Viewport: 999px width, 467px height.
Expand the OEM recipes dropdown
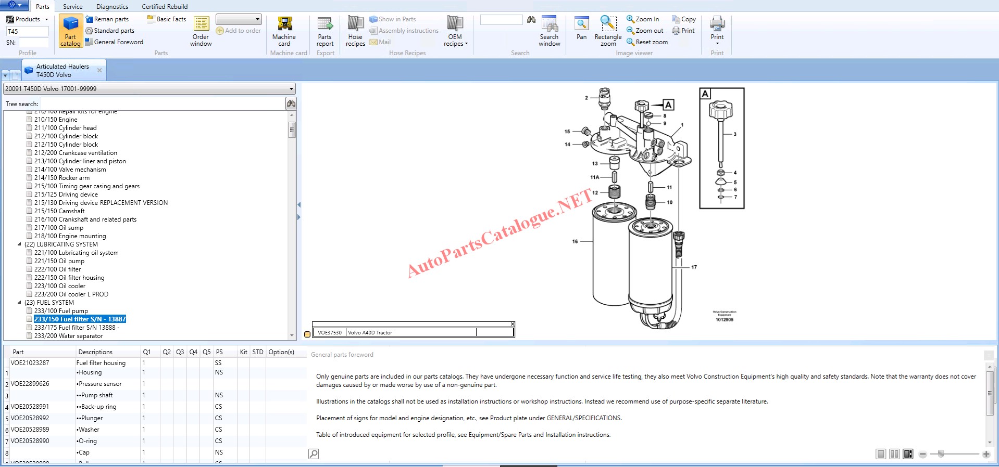click(x=455, y=32)
